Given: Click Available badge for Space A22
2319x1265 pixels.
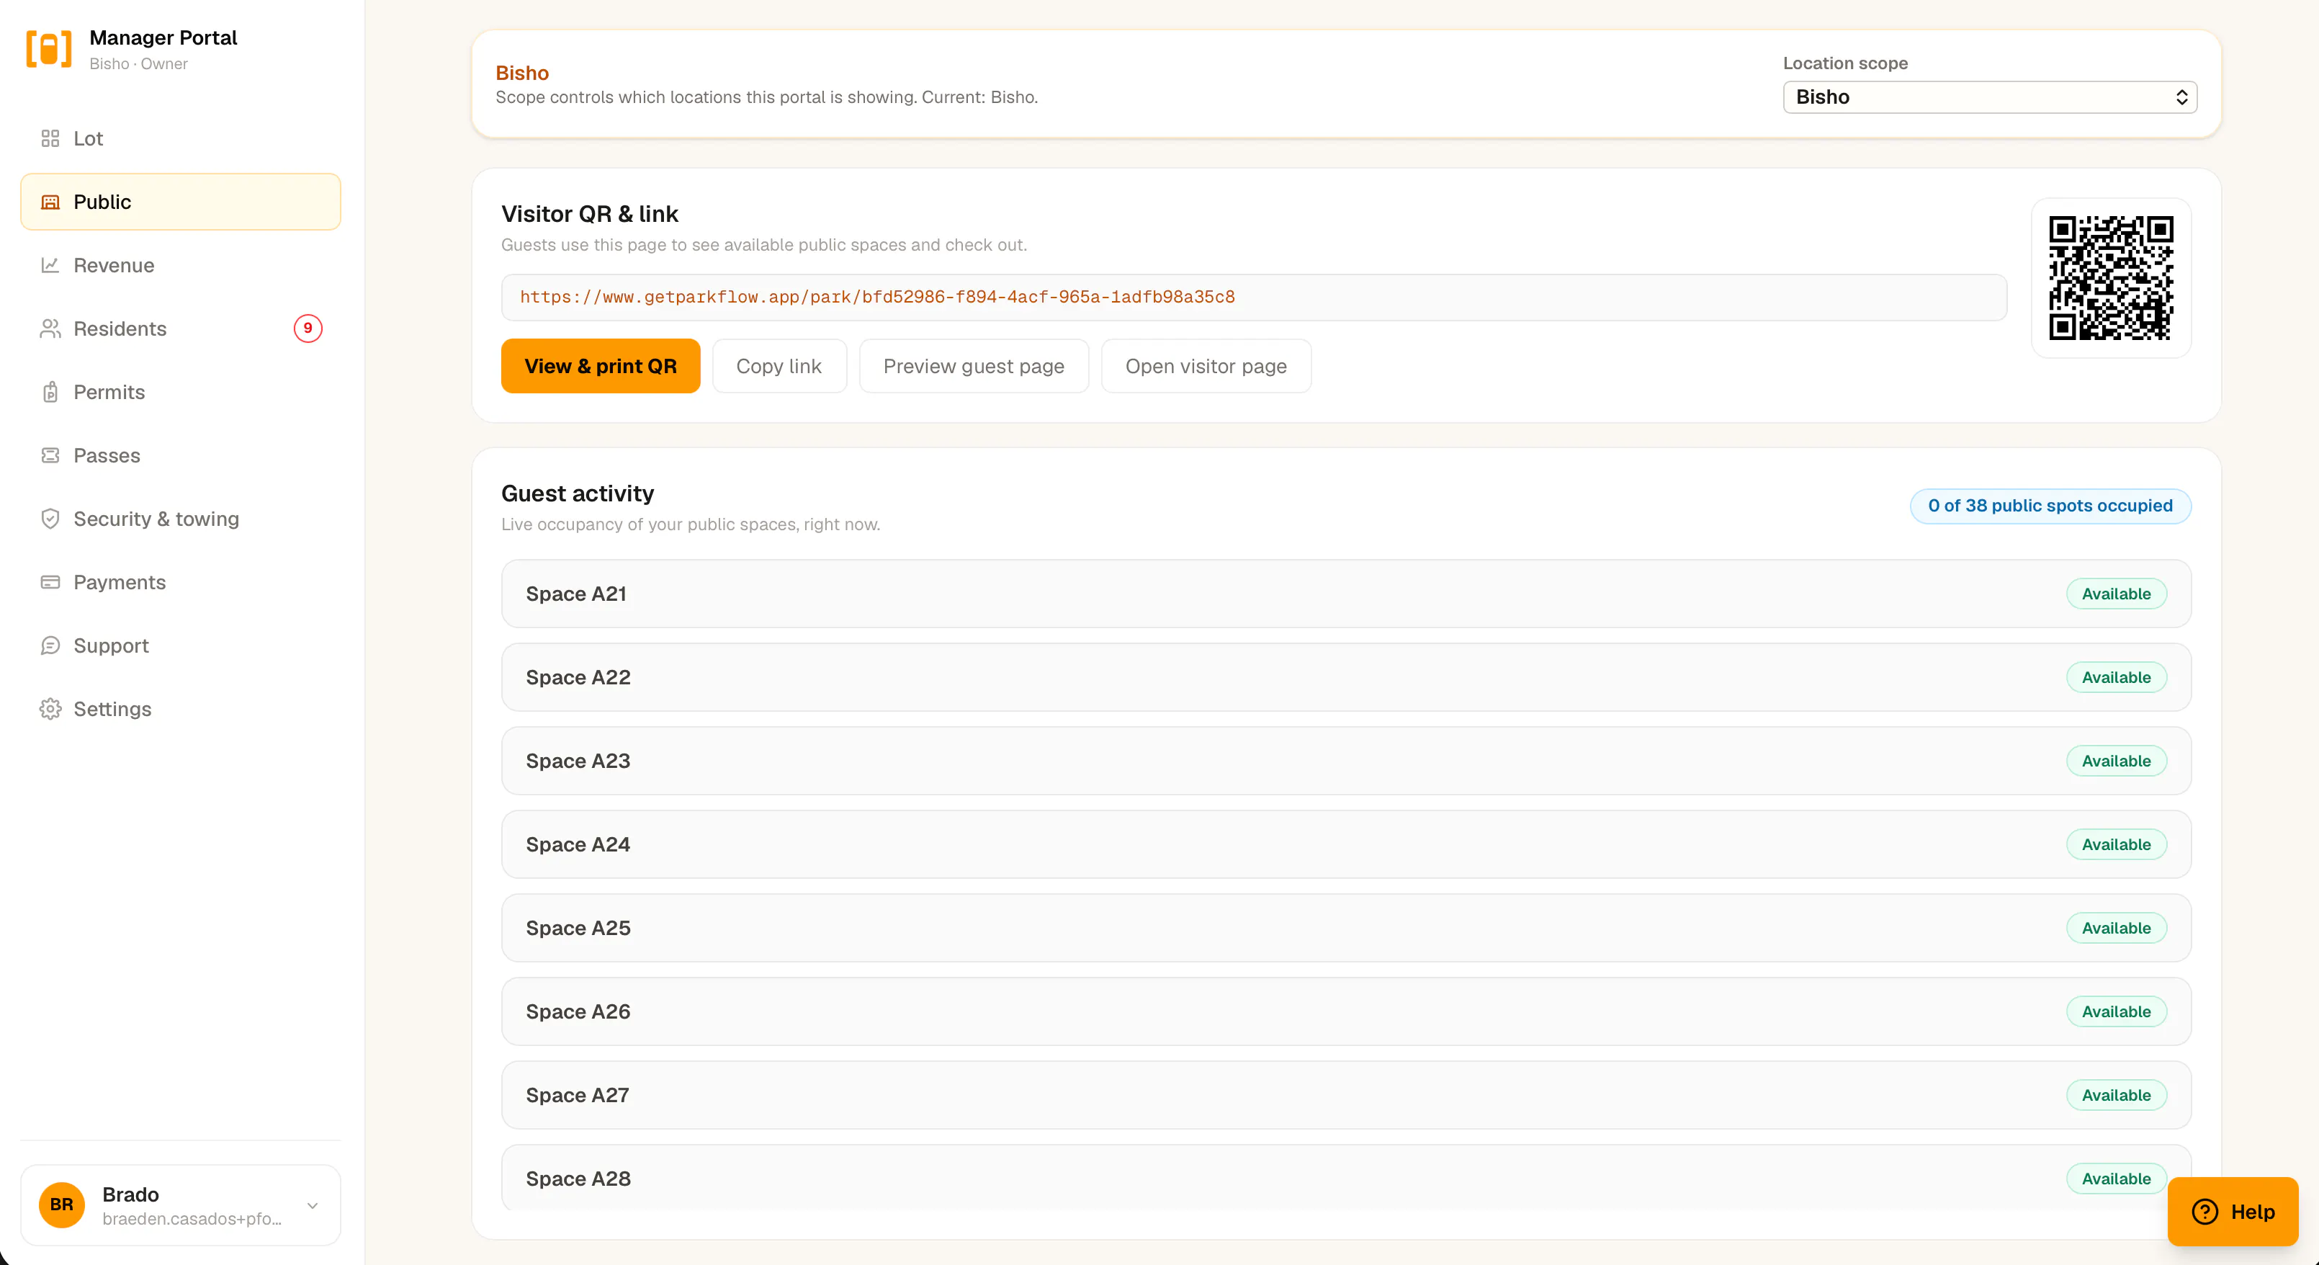Looking at the screenshot, I should [x=2116, y=678].
